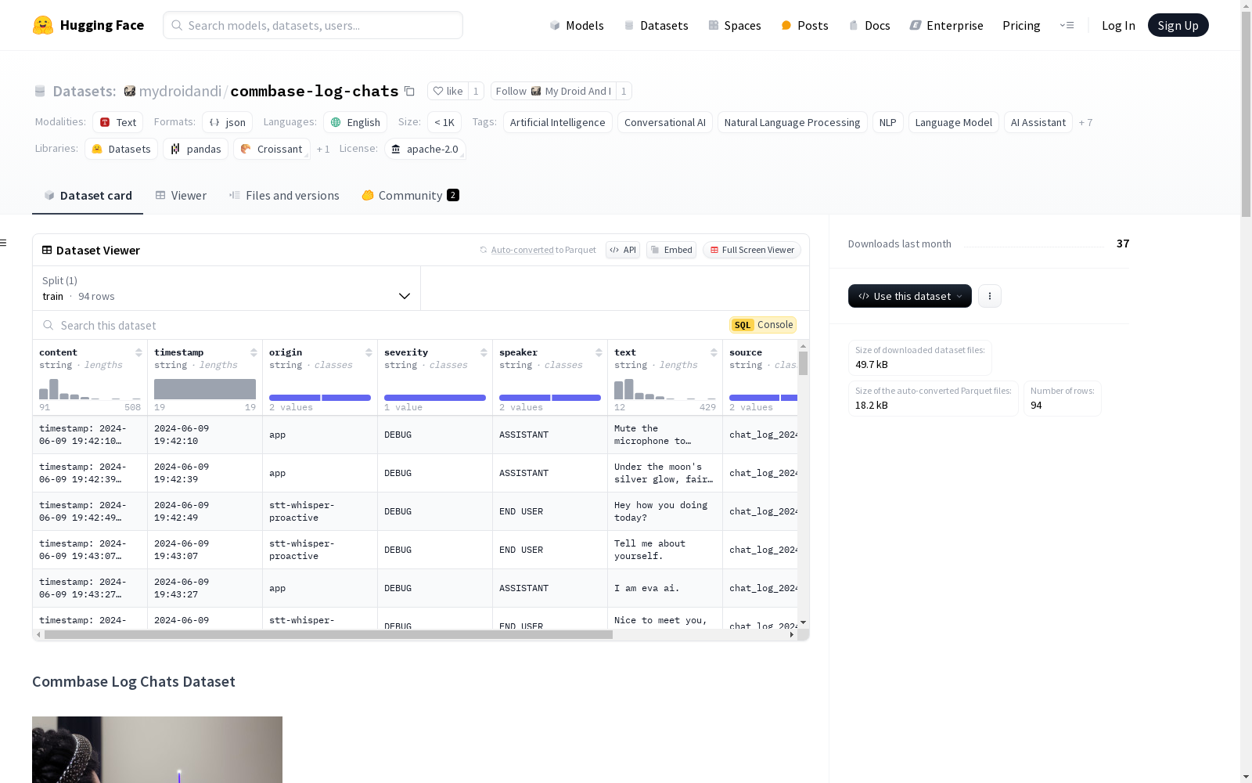Image resolution: width=1252 pixels, height=783 pixels.
Task: Click the < 1K size tag
Action: click(x=444, y=122)
